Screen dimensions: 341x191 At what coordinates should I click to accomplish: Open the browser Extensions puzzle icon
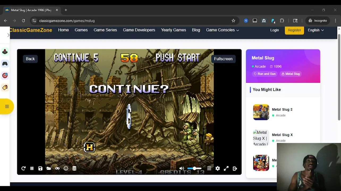pos(282,21)
